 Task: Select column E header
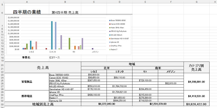pos(145,2)
